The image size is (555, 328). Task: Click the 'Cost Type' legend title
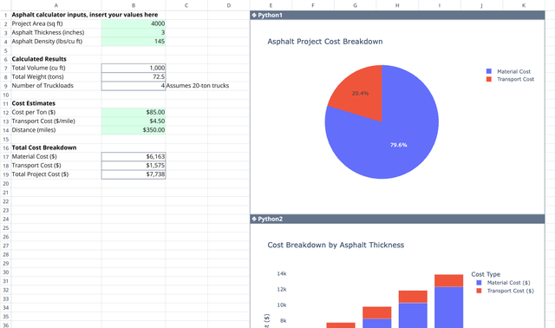(x=486, y=274)
